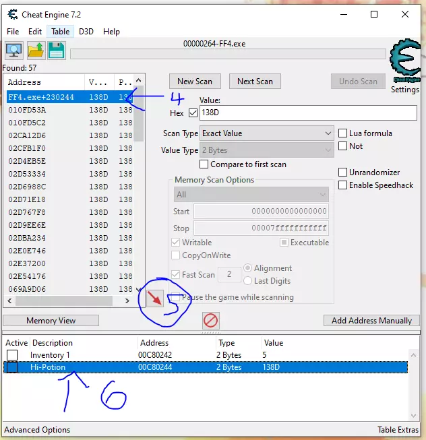This screenshot has width=426, height=440.
Task: Turn on Enable Speedhack
Action: point(342,185)
